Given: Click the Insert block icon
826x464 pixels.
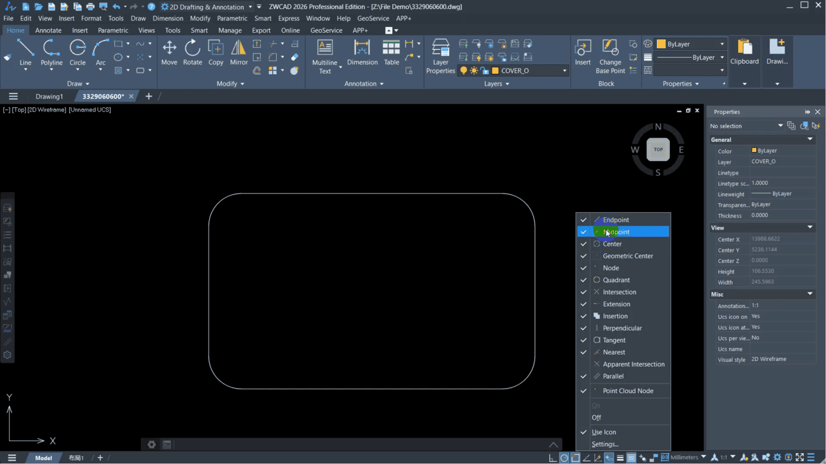Looking at the screenshot, I should pyautogui.click(x=583, y=53).
